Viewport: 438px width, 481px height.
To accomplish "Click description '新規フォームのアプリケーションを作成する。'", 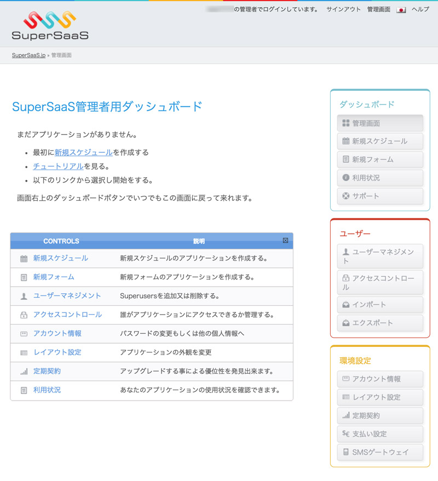I will (187, 277).
